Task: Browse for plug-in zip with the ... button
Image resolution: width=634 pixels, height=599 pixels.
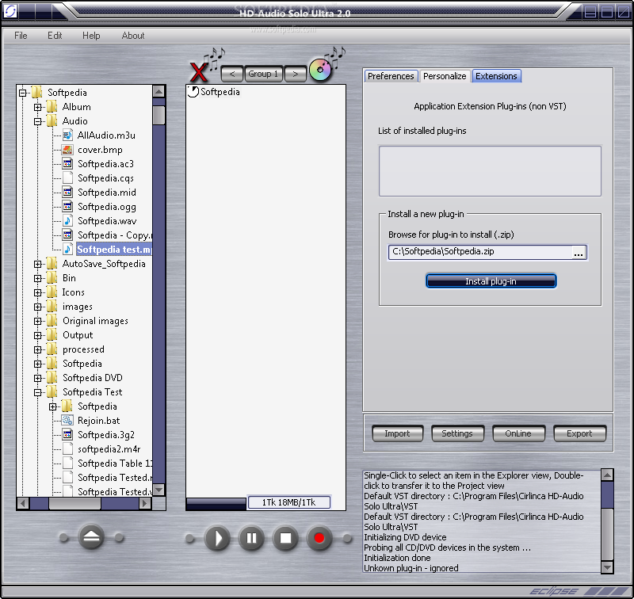Action: pyautogui.click(x=579, y=253)
